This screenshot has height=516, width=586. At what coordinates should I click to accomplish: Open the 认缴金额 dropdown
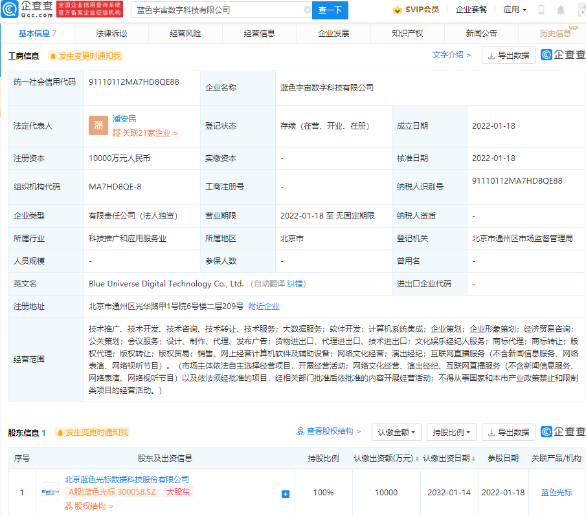click(394, 432)
